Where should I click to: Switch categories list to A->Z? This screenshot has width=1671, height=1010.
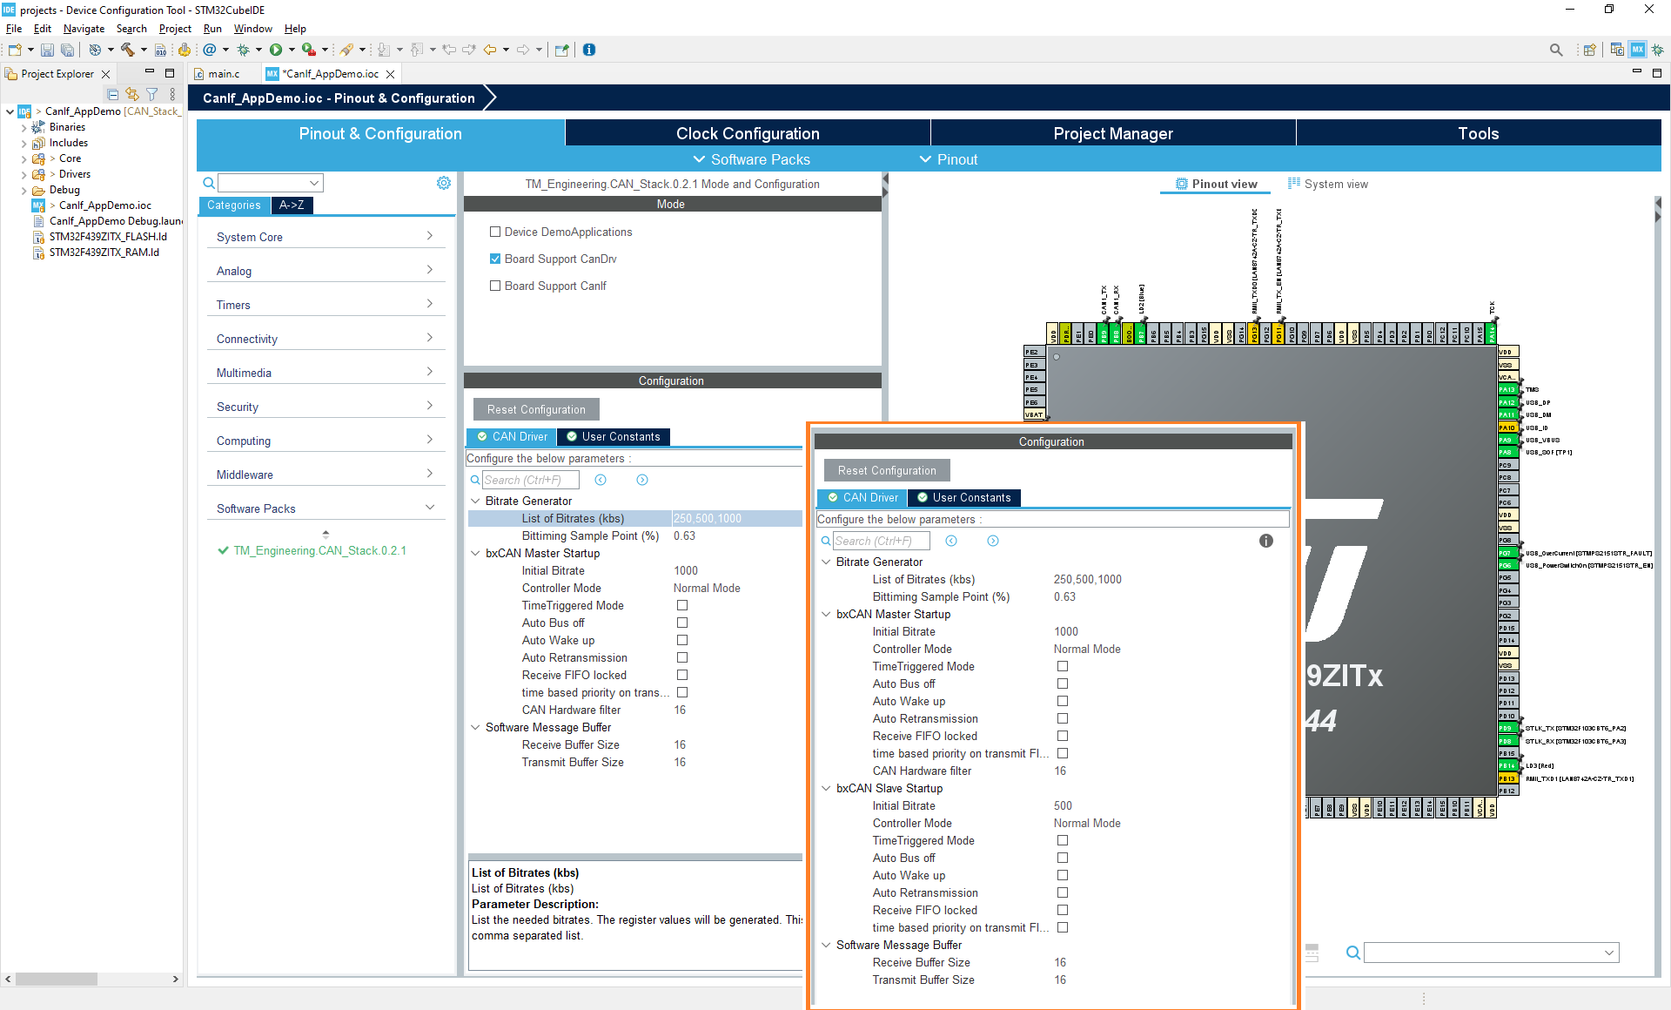point(292,205)
